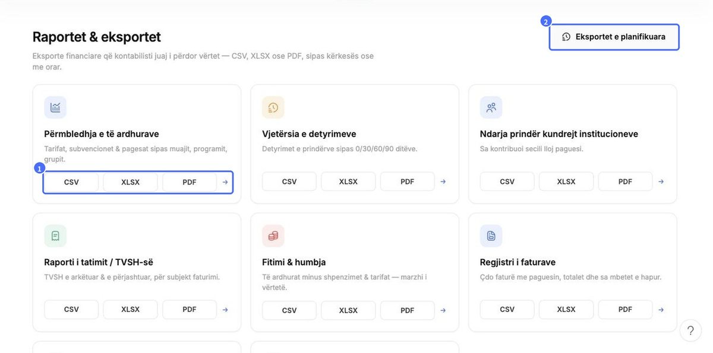Click the 'Çdo faturë me paguesin' description text

click(x=570, y=277)
